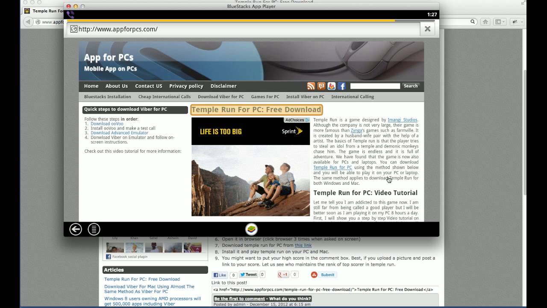Open the Safari bookmarks star dropdown
Viewport: 547px width, 308px height.
click(499, 21)
